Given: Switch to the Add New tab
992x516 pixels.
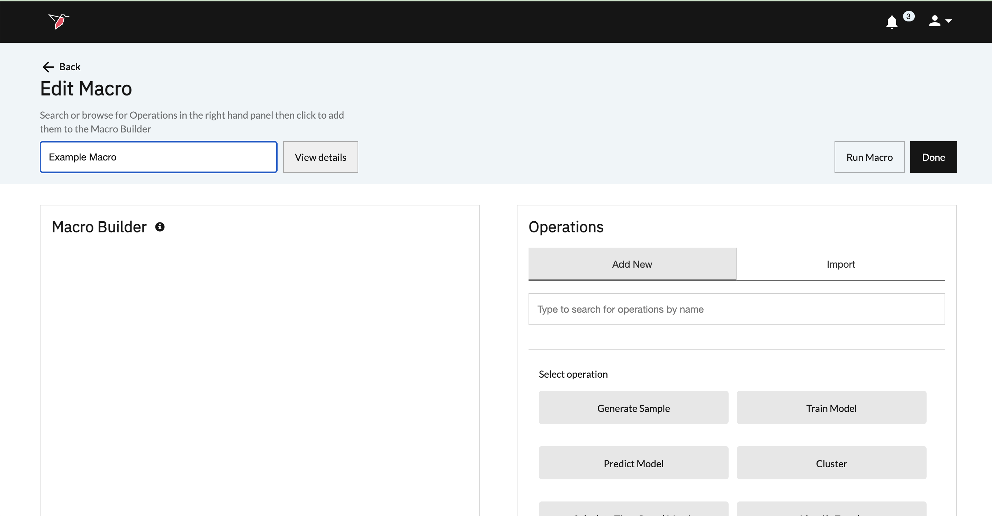Looking at the screenshot, I should click(632, 264).
